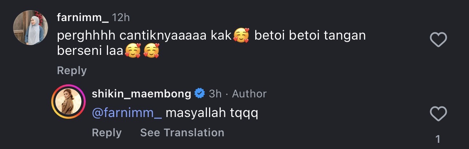Select the "perghhhh cantiknyaaaaa kak" comment text
The width and height of the screenshot is (469, 149).
click(x=144, y=36)
